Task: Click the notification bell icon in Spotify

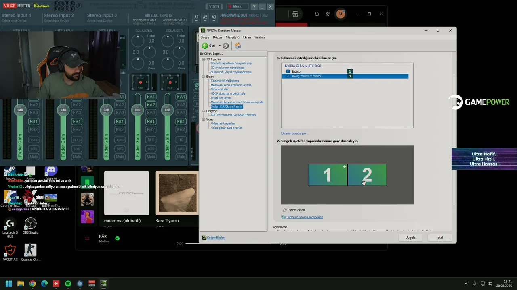Action: pyautogui.click(x=317, y=14)
